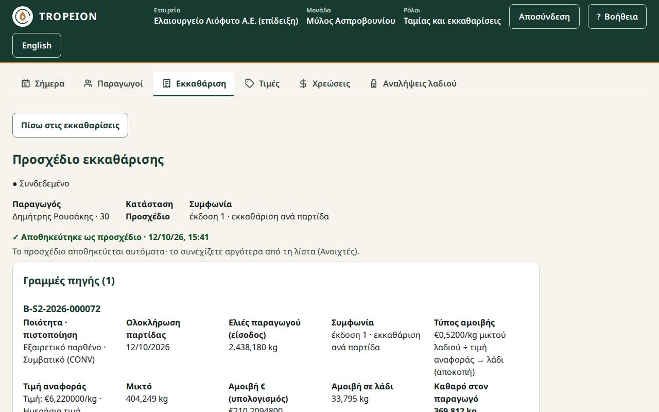659x412 pixels.
Task: Click the calendar icon beside Σήμερα
Action: (x=26, y=83)
